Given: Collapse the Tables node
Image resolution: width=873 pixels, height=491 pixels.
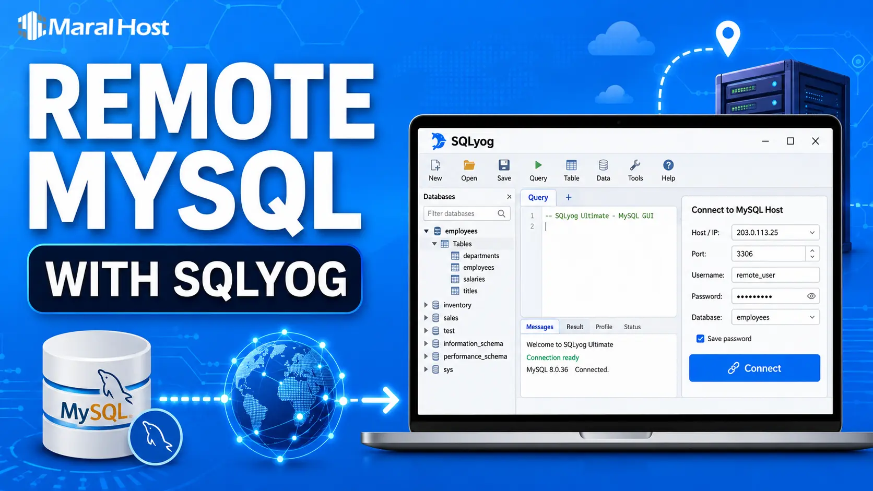Looking at the screenshot, I should point(434,244).
